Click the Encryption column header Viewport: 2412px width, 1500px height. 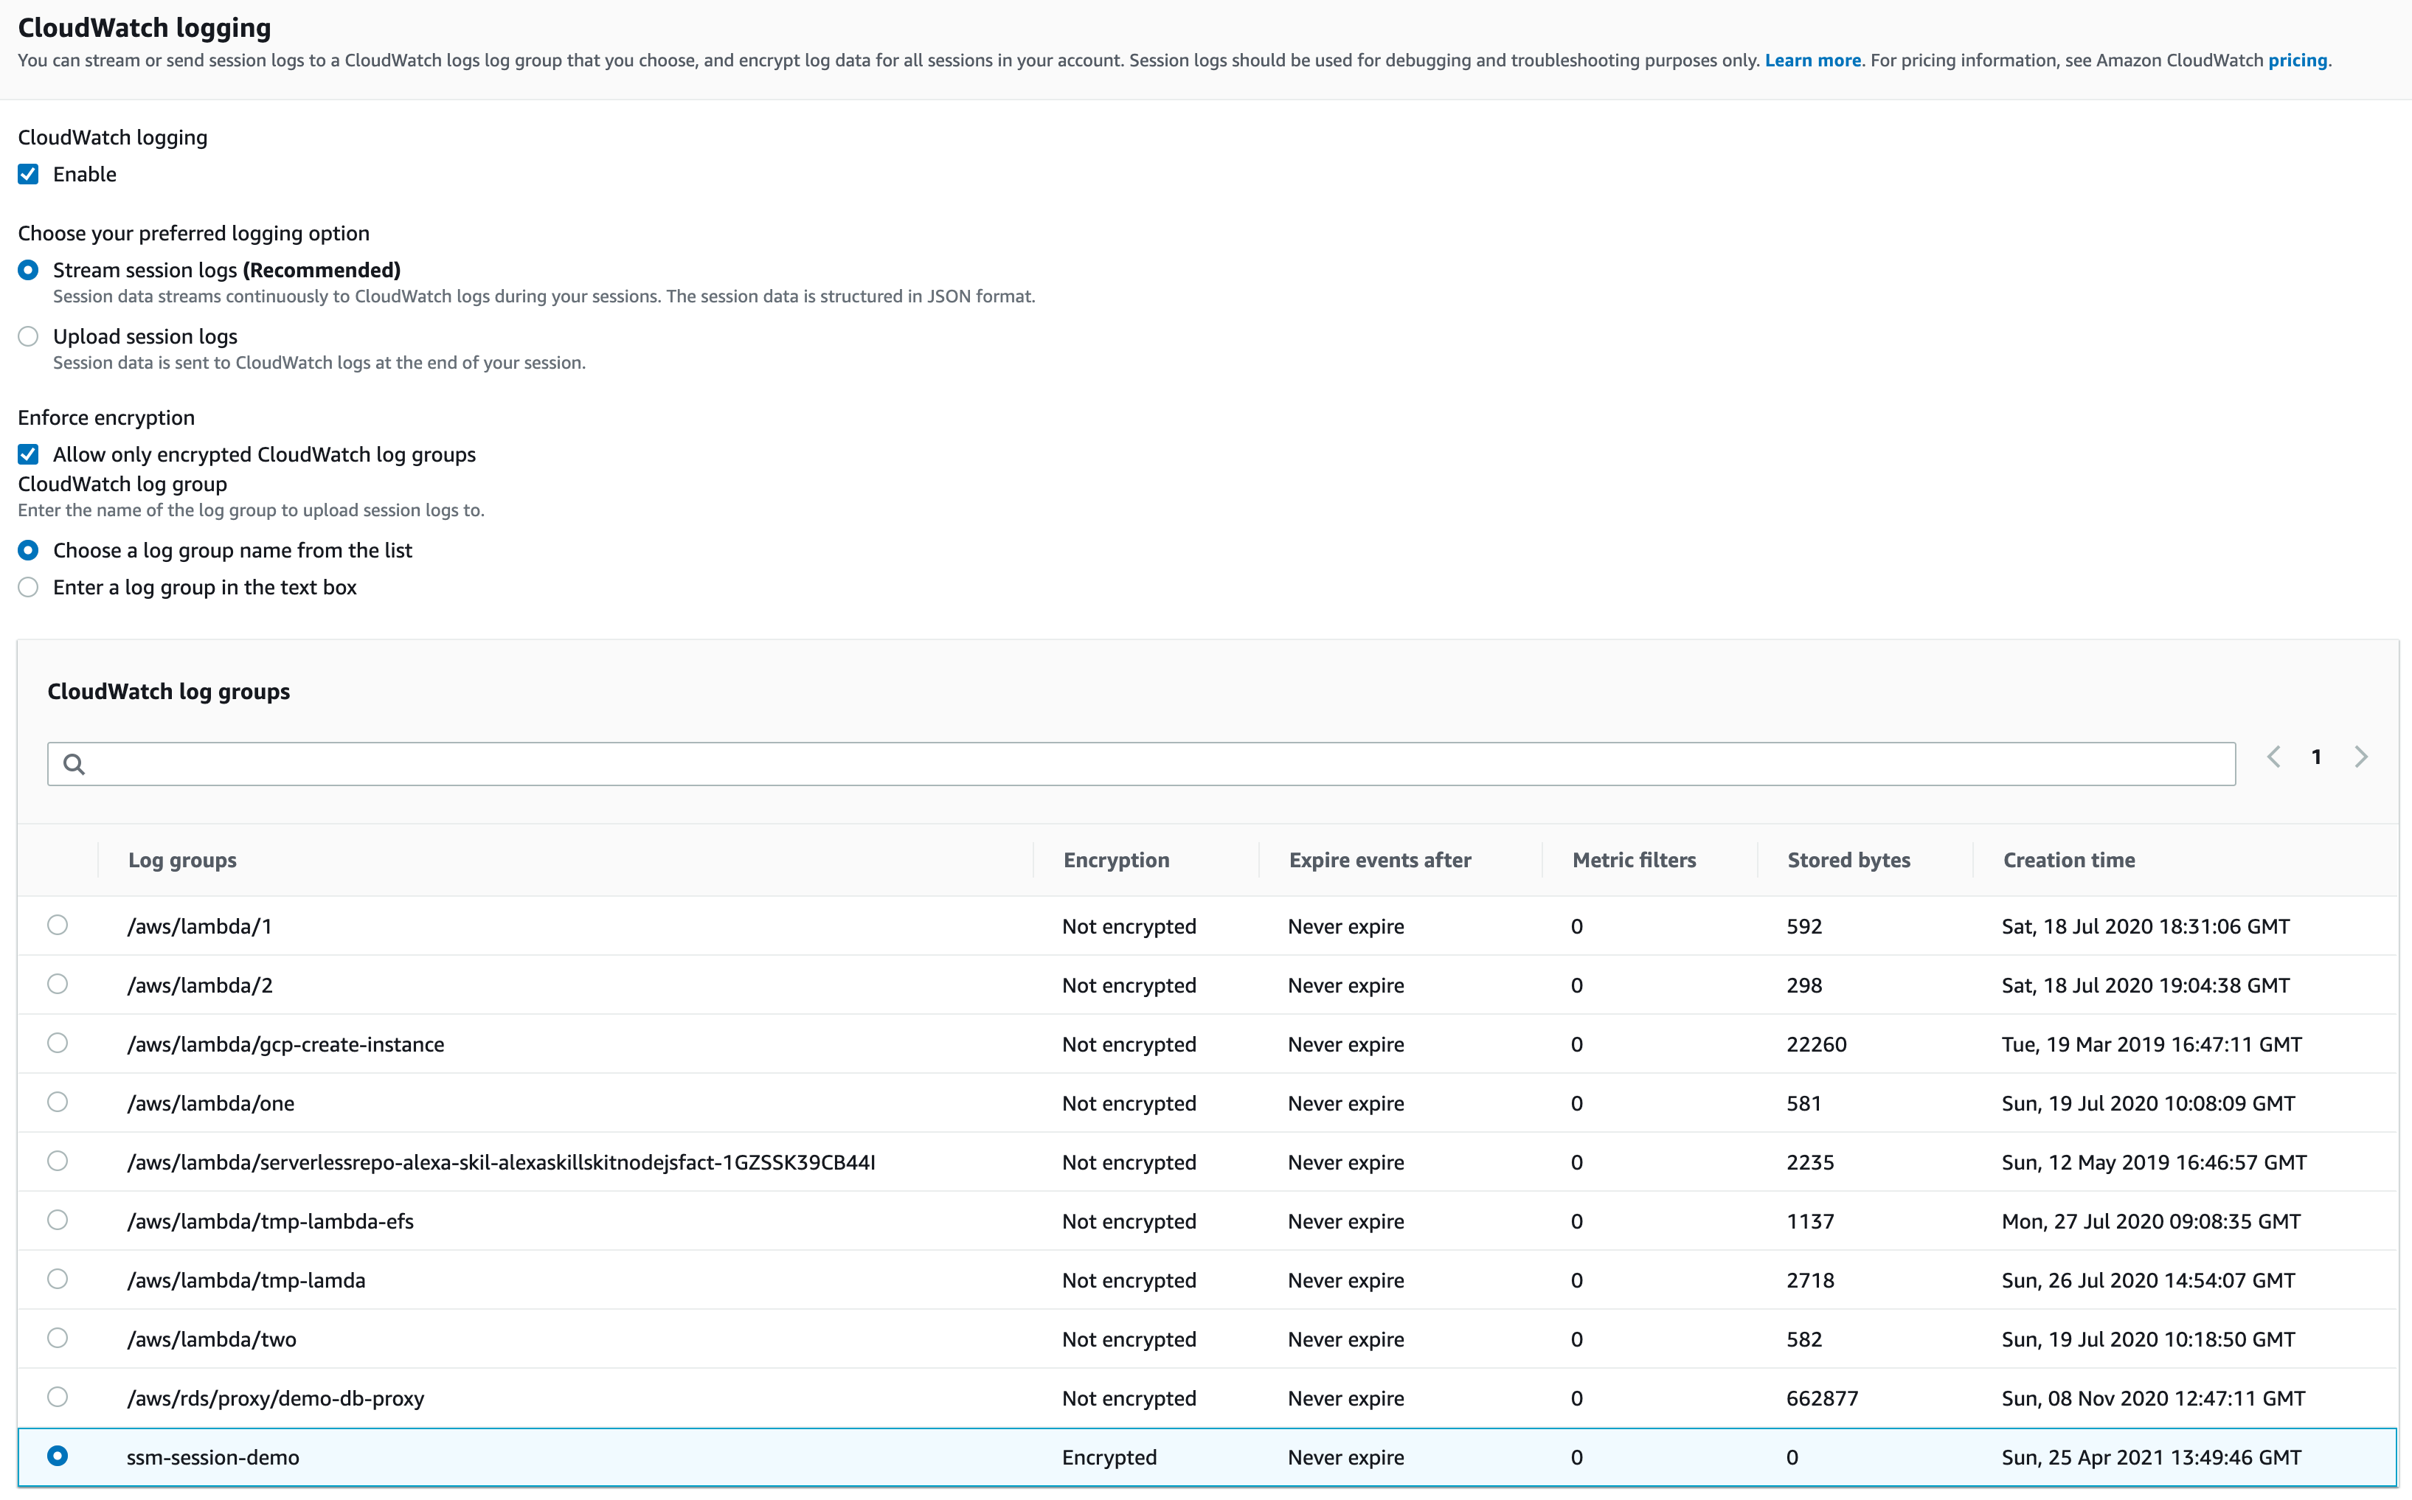[x=1116, y=860]
